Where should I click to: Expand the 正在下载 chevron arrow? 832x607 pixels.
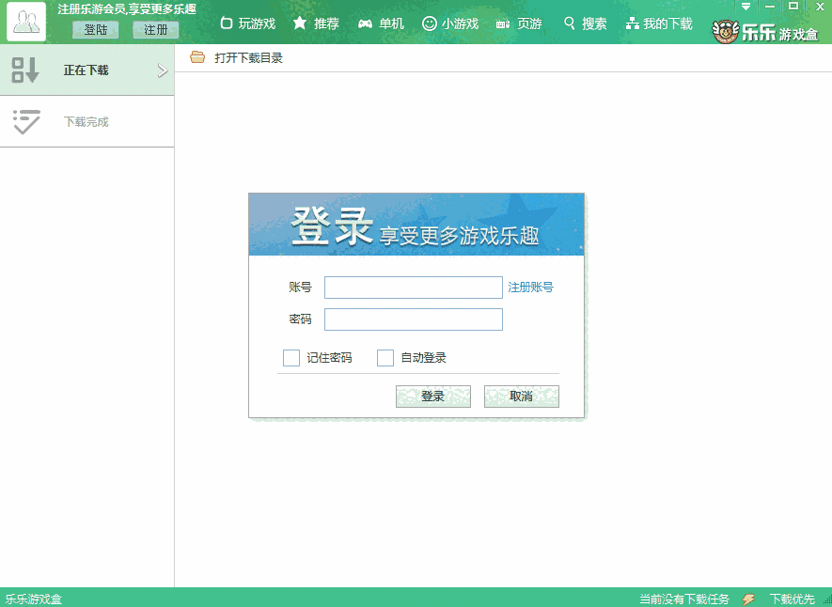pyautogui.click(x=162, y=70)
